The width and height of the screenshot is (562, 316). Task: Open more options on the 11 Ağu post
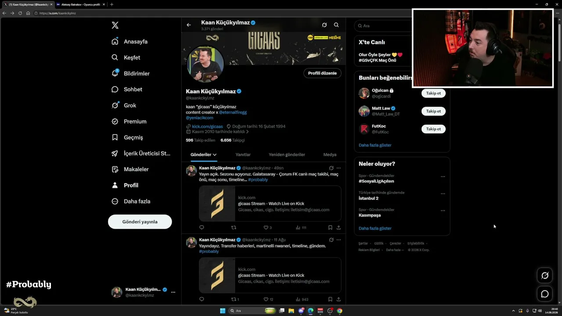(x=339, y=240)
